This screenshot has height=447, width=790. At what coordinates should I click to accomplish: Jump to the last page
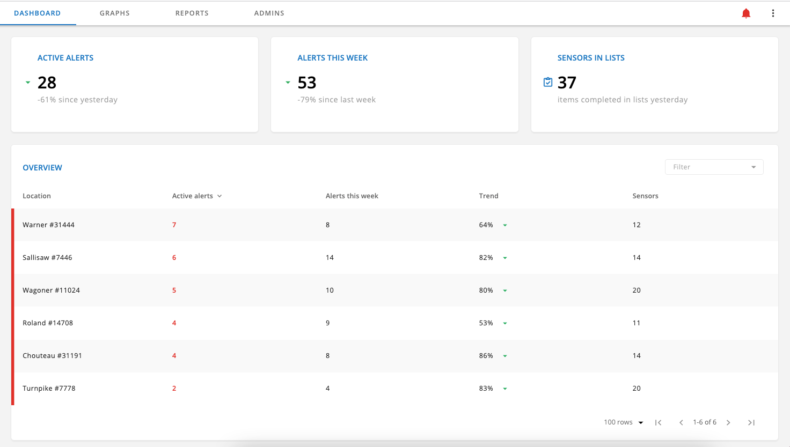pyautogui.click(x=751, y=422)
